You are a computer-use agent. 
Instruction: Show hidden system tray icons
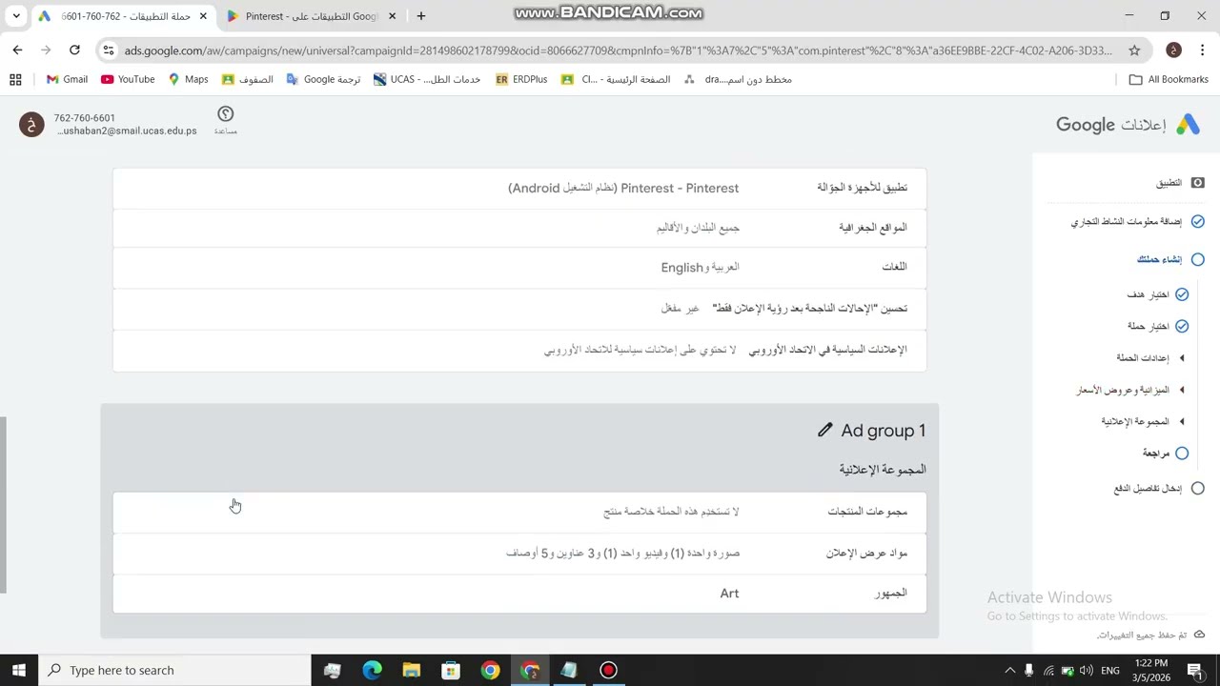pyautogui.click(x=1009, y=671)
